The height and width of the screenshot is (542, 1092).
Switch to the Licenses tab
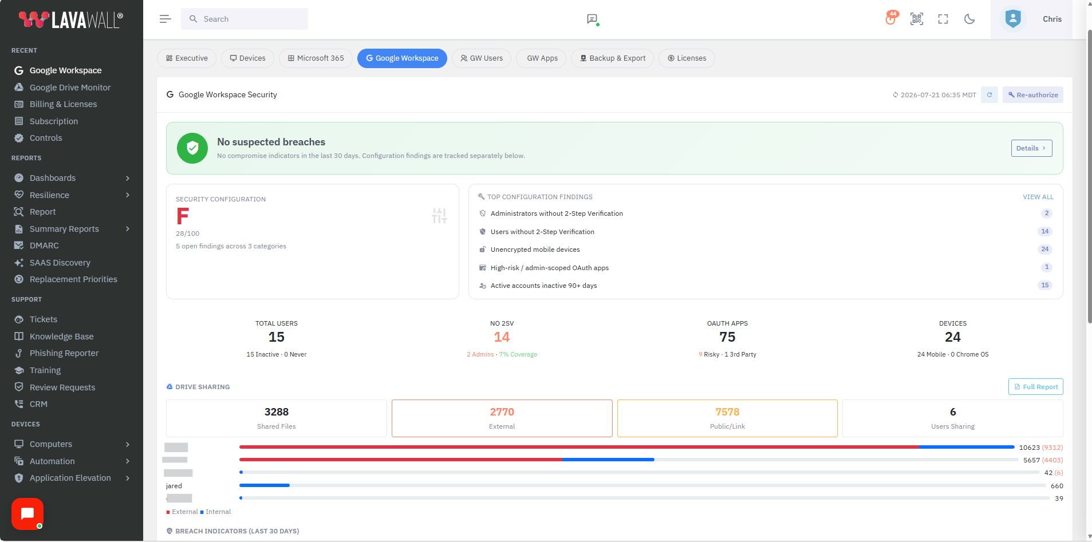tap(687, 58)
